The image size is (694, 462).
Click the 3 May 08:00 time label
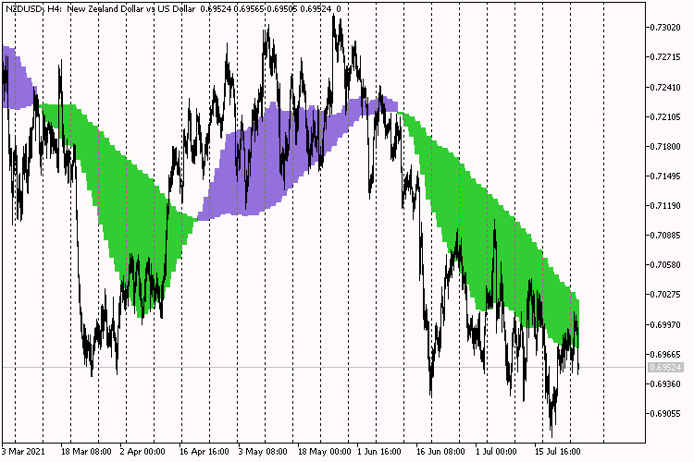pyautogui.click(x=263, y=452)
